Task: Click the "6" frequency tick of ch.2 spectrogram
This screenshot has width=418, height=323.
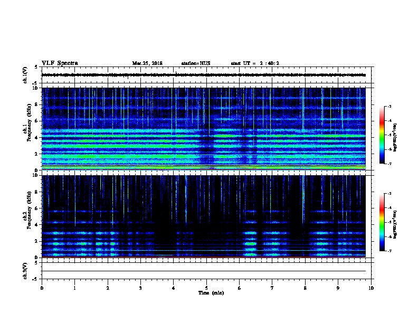Action: 37,208
